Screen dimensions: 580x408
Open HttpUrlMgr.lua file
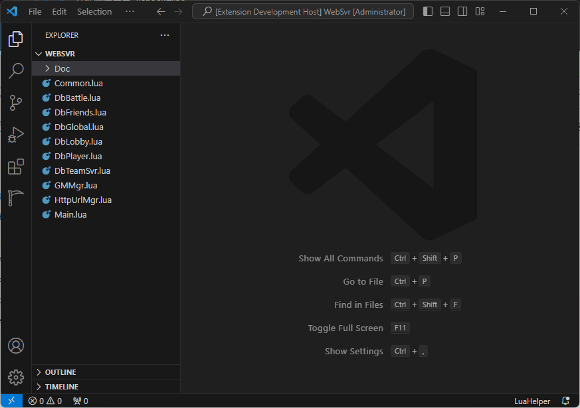[106, 200]
